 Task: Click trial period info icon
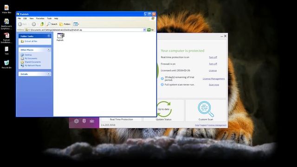(162, 78)
